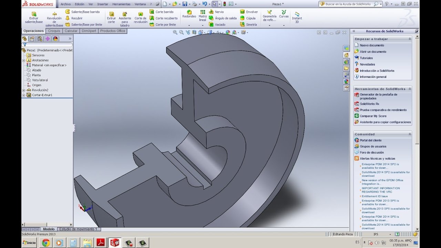Click the Nuevo documento link
The width and height of the screenshot is (441, 248).
coord(372,45)
